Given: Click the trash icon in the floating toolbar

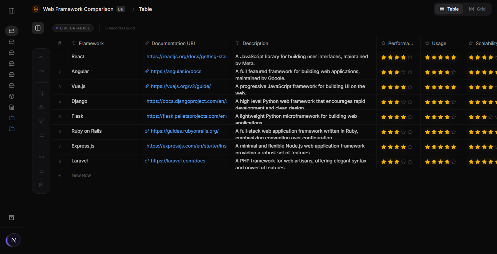Looking at the screenshot, I should point(41,185).
